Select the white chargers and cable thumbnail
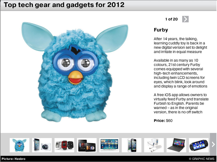This screenshot has height=162, width=217. (x=154, y=145)
